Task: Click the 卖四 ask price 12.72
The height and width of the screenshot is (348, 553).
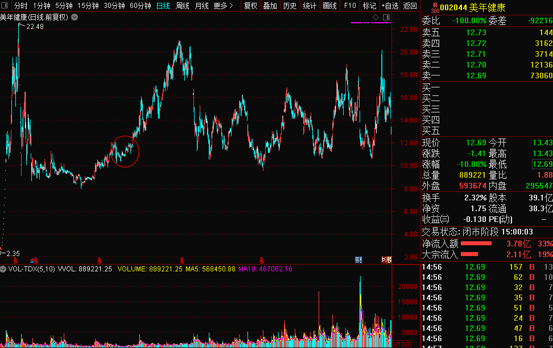Action: coord(476,43)
